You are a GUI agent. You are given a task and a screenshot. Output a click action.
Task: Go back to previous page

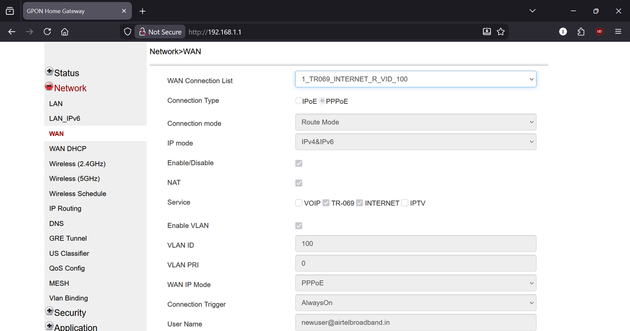tap(12, 32)
